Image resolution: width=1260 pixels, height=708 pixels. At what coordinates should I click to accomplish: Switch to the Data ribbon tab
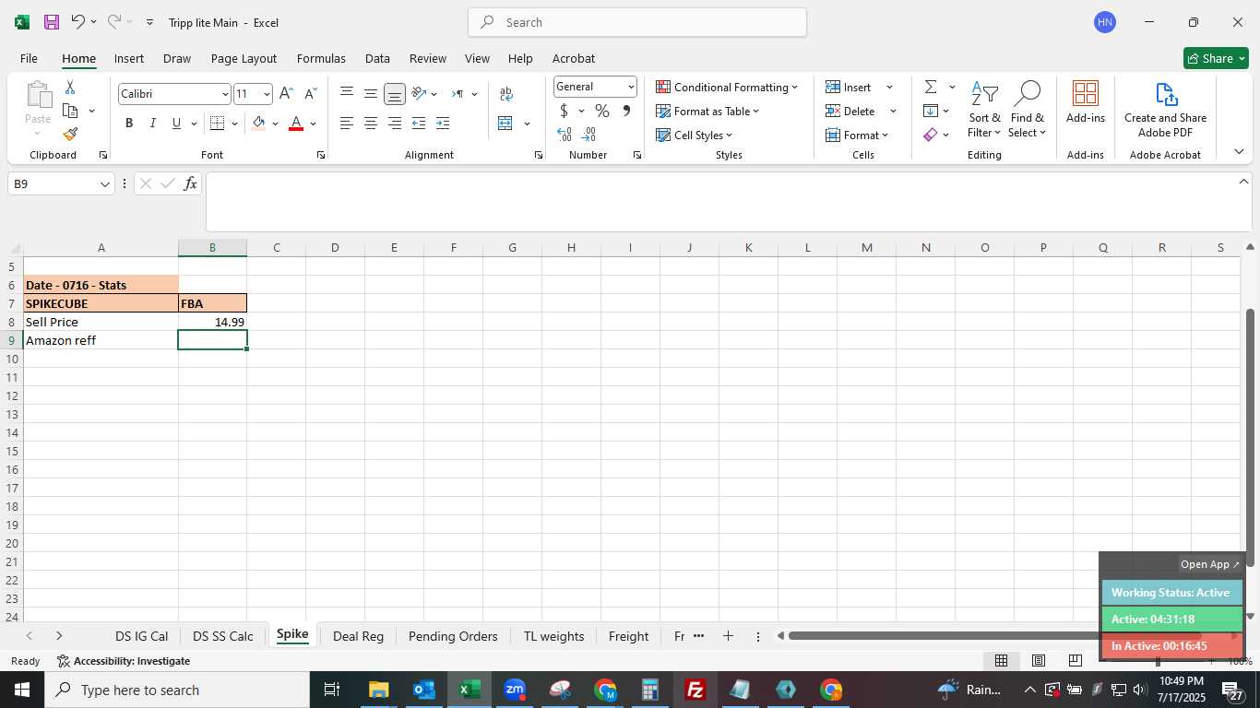(377, 58)
